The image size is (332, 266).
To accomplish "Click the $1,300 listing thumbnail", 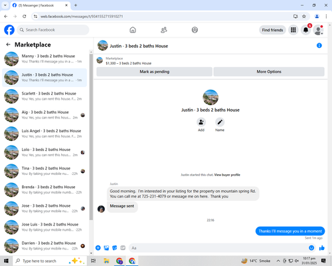I will tap(100, 61).
